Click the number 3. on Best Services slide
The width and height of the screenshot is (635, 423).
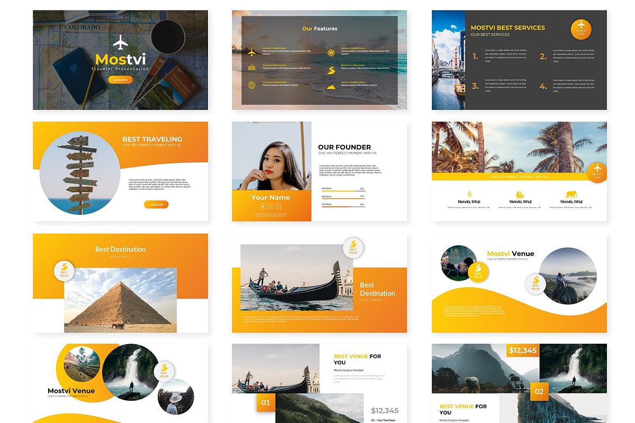pyautogui.click(x=475, y=86)
